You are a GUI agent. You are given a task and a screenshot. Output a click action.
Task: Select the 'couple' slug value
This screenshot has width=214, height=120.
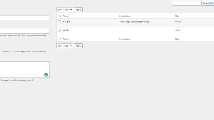[x=178, y=22]
